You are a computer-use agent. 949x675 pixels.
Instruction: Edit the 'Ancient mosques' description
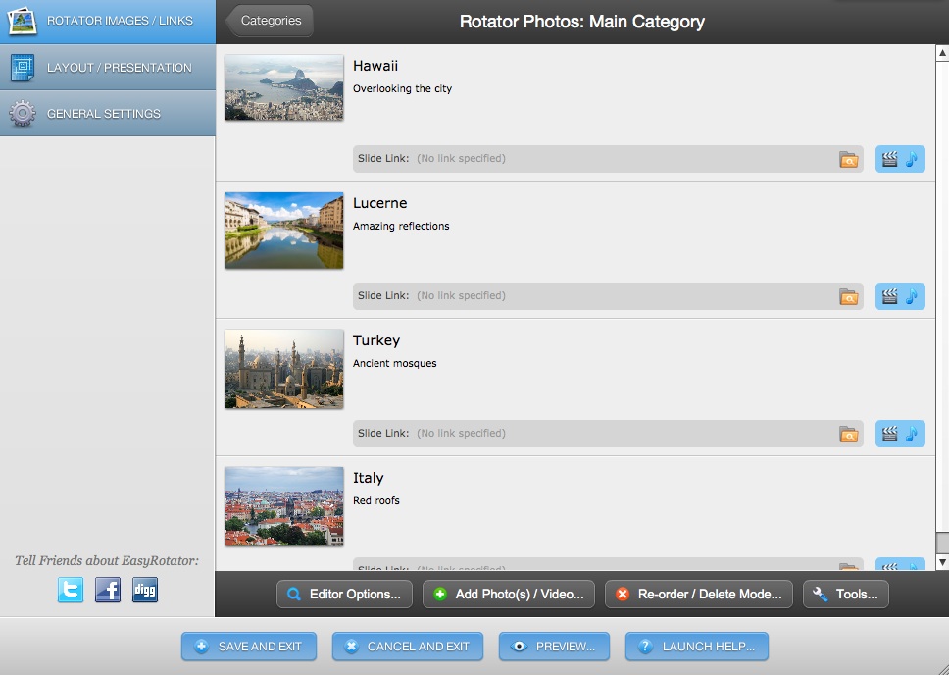(x=395, y=364)
